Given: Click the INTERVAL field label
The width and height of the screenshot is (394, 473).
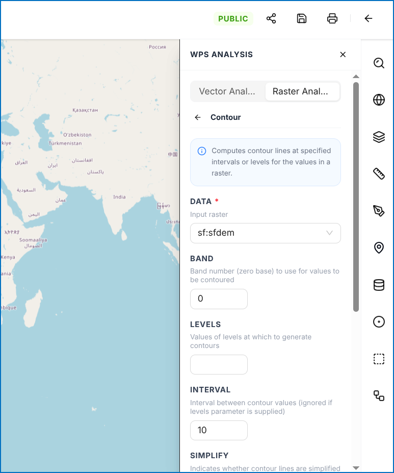Looking at the screenshot, I should (211, 390).
